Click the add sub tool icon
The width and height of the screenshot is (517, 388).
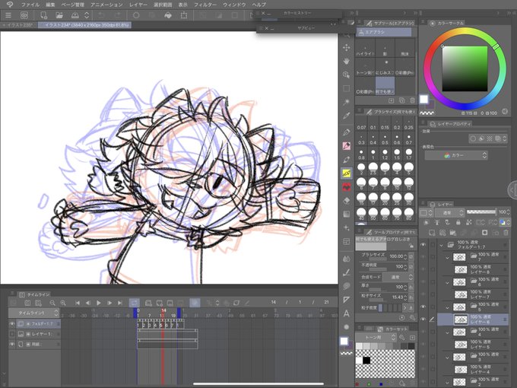coord(391,100)
